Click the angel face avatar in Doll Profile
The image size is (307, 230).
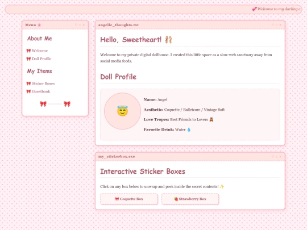click(122, 111)
